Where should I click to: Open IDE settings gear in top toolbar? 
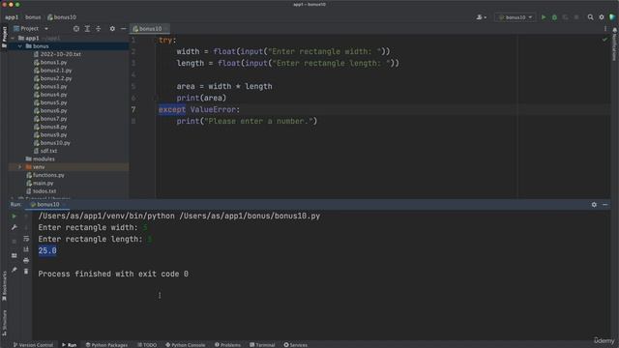[602, 17]
